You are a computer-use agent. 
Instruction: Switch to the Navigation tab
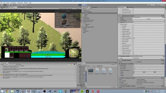(130, 7)
